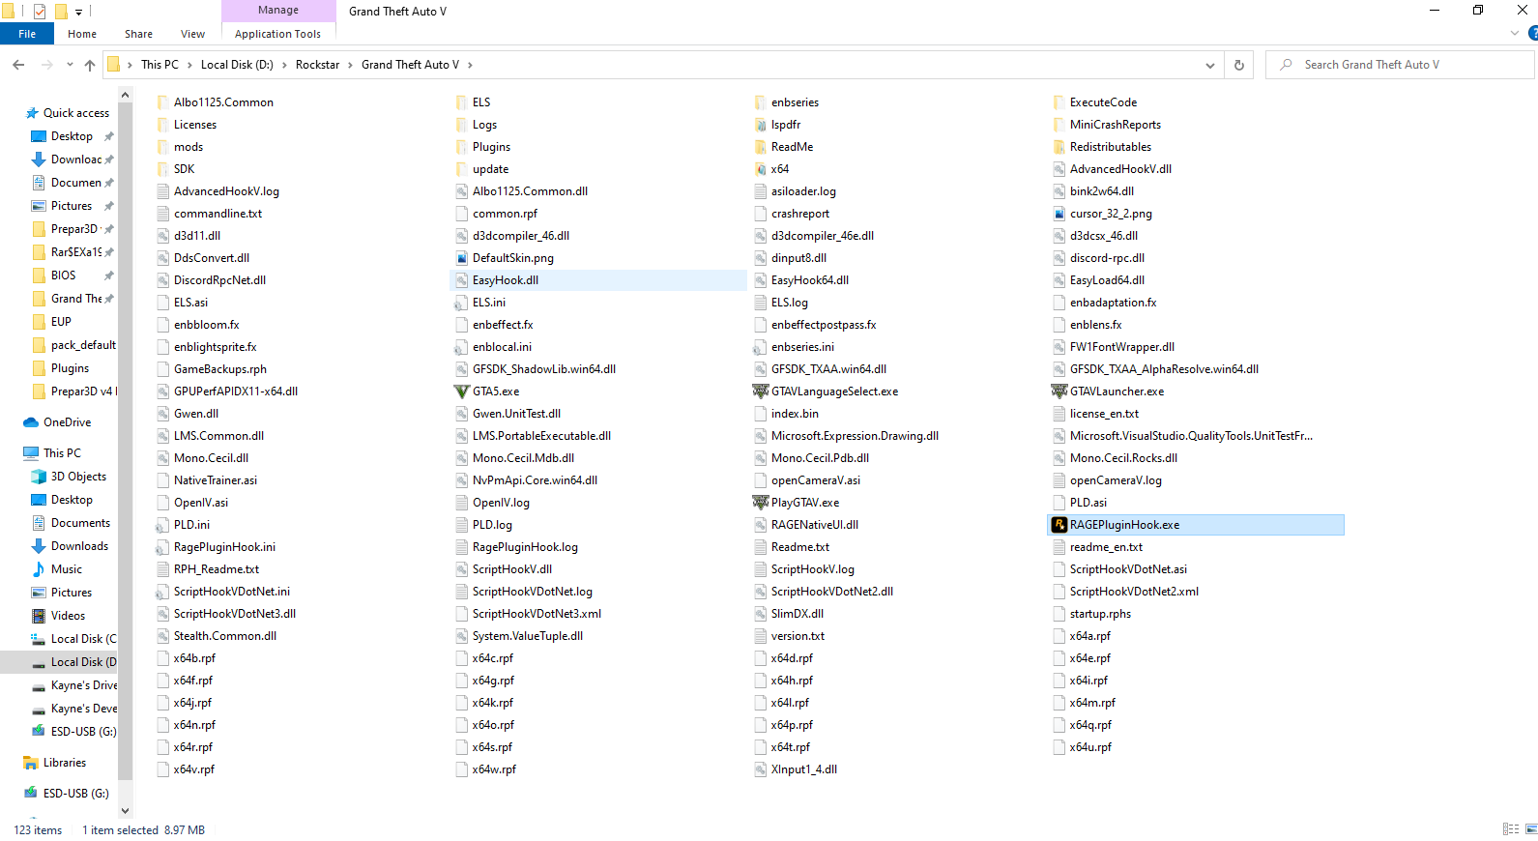Click the Quick access star icon

point(32,113)
